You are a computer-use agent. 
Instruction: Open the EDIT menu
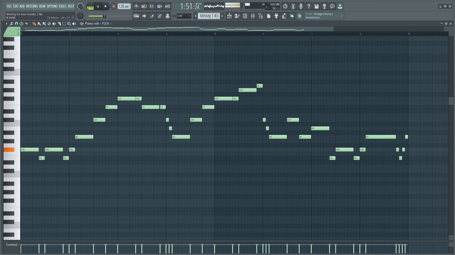point(16,6)
